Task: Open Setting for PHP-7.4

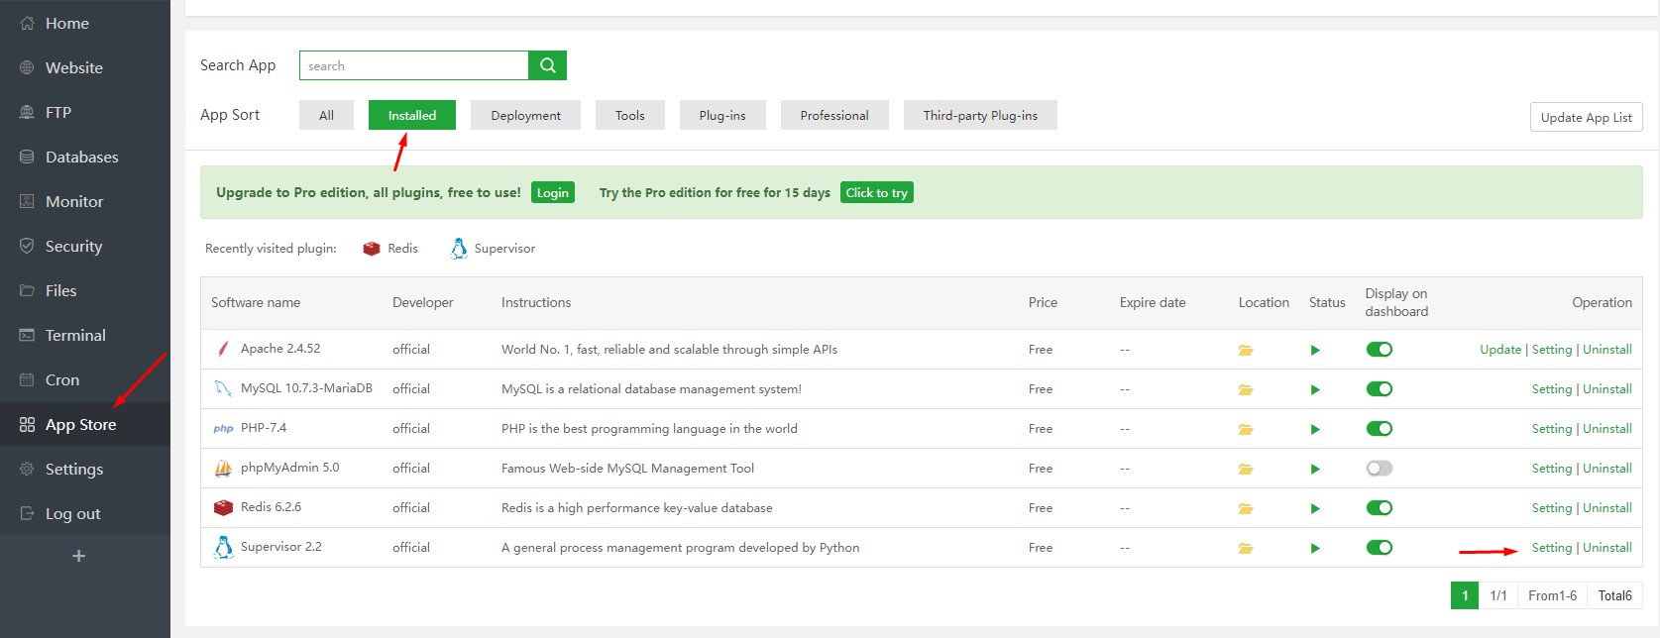Action: [x=1552, y=429]
